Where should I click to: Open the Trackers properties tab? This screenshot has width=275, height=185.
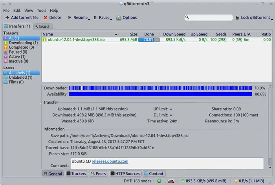click(76, 174)
